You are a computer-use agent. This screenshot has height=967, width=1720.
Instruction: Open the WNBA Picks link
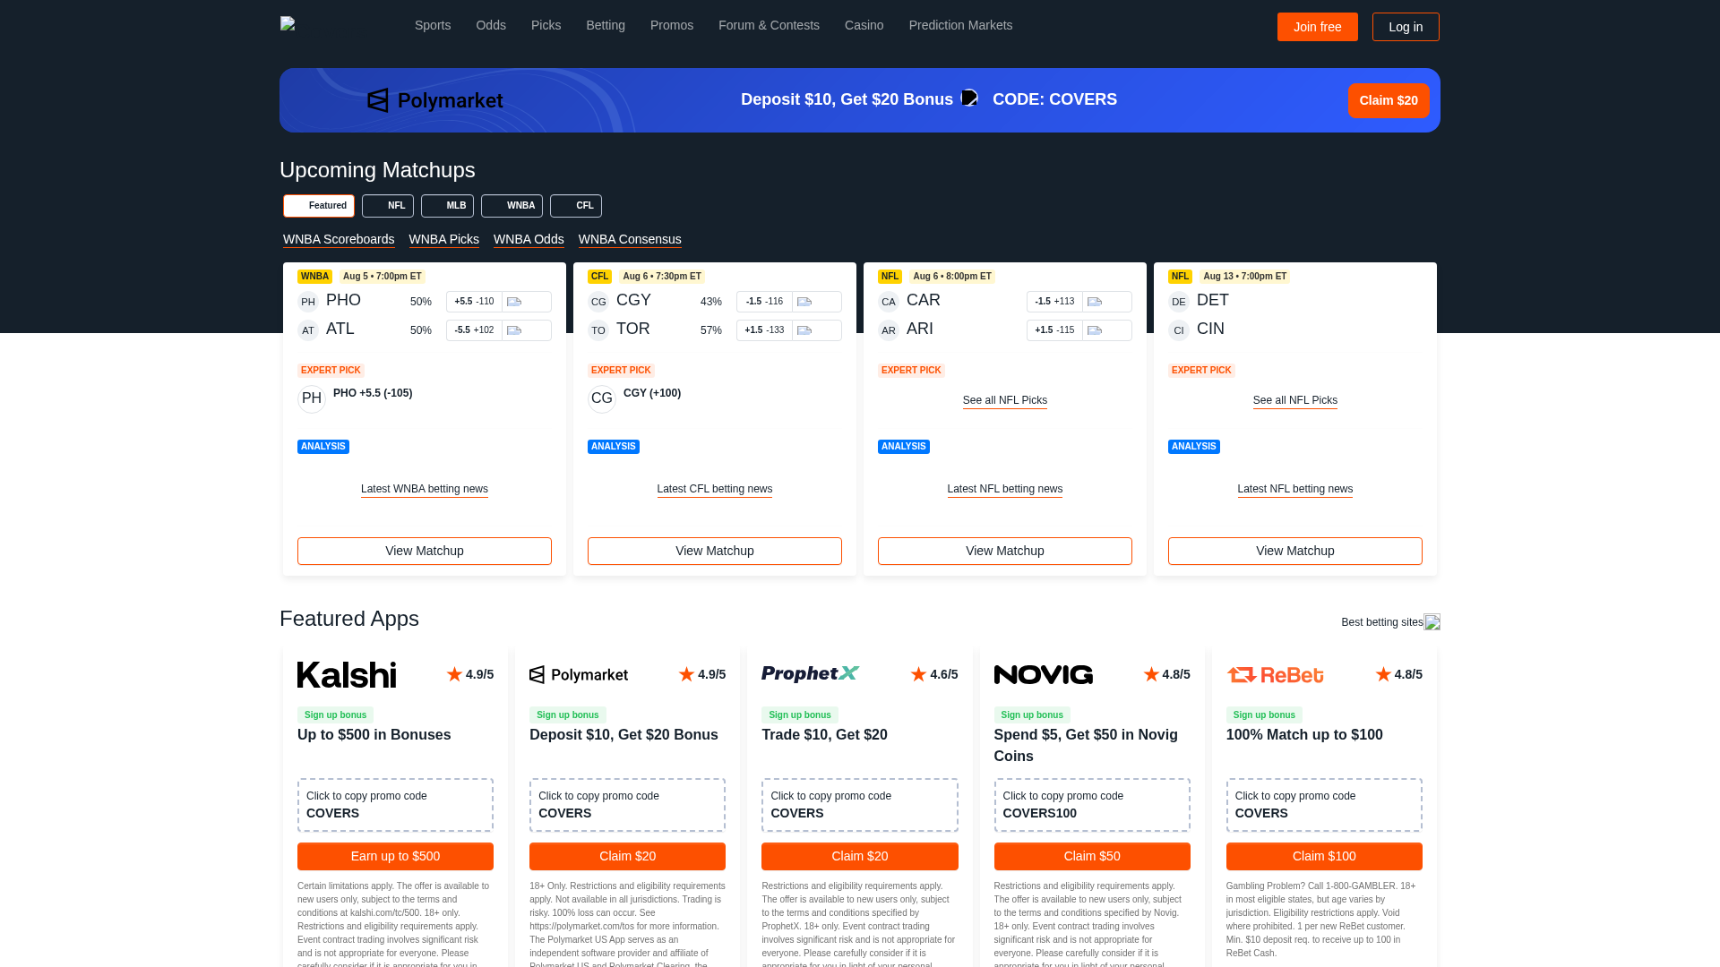pos(444,239)
